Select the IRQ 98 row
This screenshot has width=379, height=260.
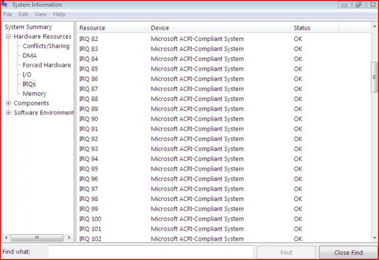pos(223,199)
